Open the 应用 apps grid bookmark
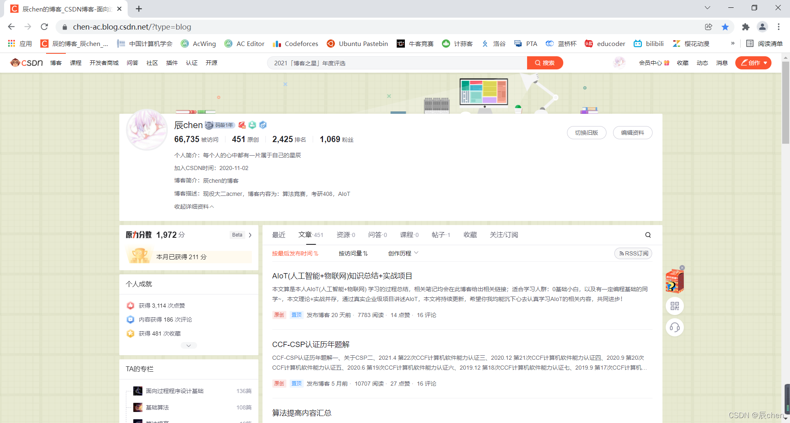Screen dimensions: 790x423 click(x=20, y=44)
